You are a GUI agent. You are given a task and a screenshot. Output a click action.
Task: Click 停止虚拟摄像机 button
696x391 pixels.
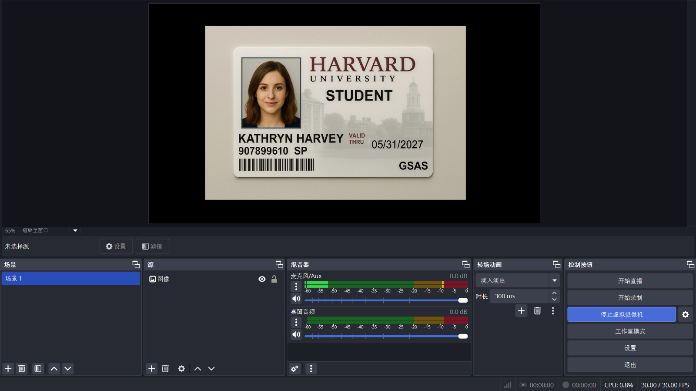[621, 314]
